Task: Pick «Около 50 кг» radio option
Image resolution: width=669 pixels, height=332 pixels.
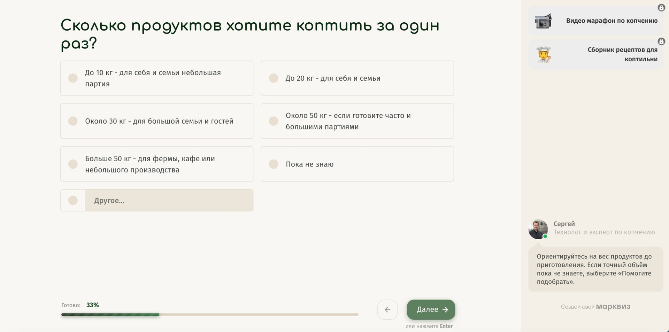Action: (x=274, y=121)
